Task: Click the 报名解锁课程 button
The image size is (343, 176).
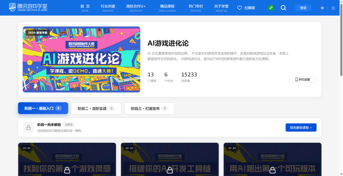Action: pos(301,128)
